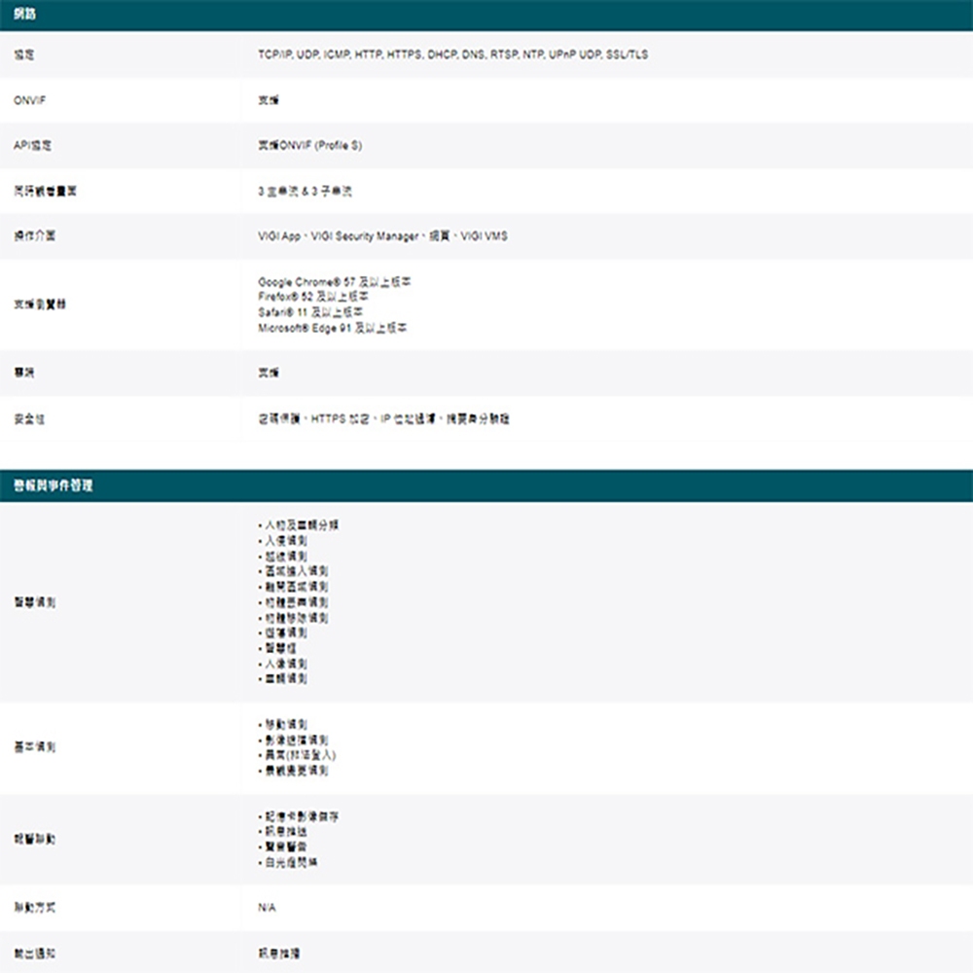Click the second teal alarm management header

click(x=486, y=486)
